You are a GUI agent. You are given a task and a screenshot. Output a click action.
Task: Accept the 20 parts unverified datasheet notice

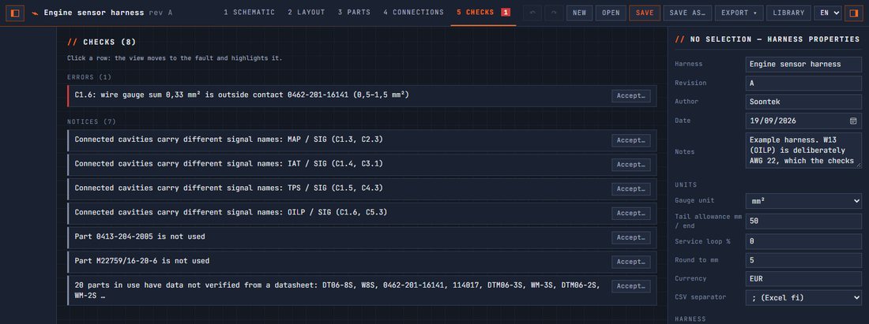[x=630, y=286]
